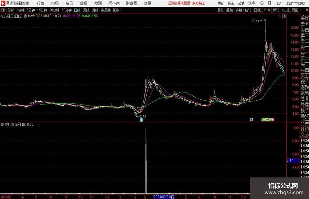Click the account 152****9892
309x199 pixels.
[x=295, y=3]
